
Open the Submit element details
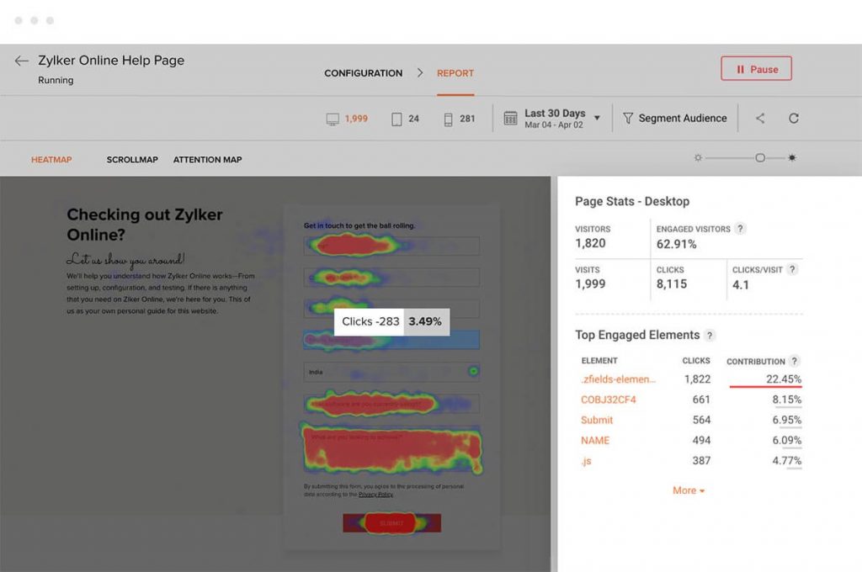(596, 420)
